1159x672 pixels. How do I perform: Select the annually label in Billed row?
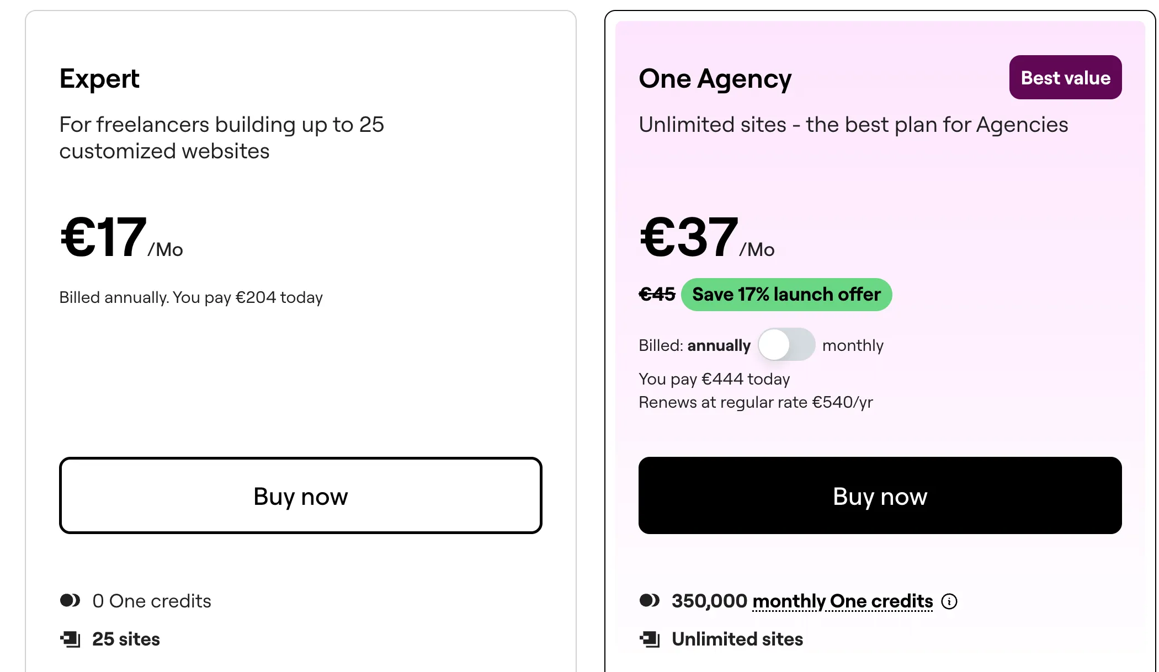719,345
